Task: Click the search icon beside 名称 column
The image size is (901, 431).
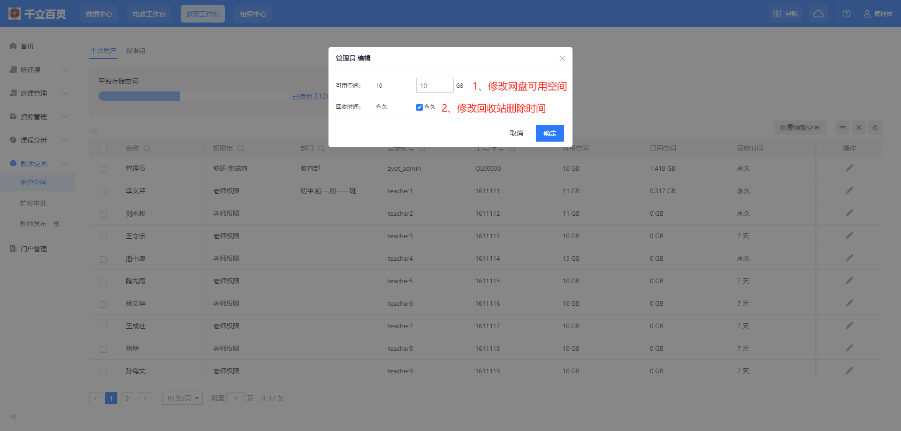Action: pos(147,148)
